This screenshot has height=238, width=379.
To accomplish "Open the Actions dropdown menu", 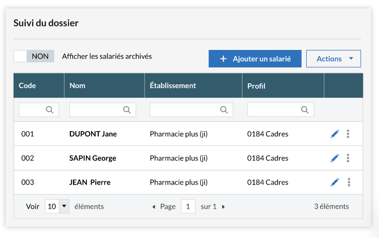I will 334,59.
